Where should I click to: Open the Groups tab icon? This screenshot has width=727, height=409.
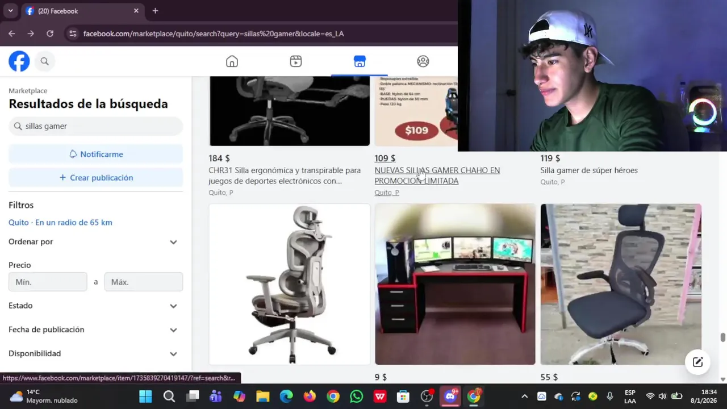[423, 61]
